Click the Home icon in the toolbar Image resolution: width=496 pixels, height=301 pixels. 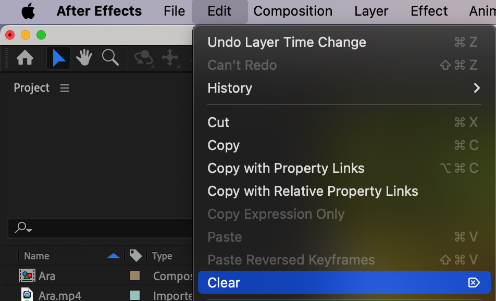[x=25, y=58]
